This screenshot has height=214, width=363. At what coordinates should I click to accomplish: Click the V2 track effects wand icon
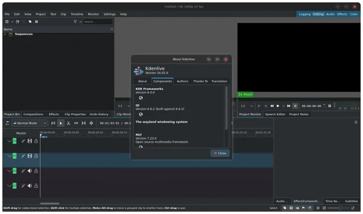(x=23, y=141)
